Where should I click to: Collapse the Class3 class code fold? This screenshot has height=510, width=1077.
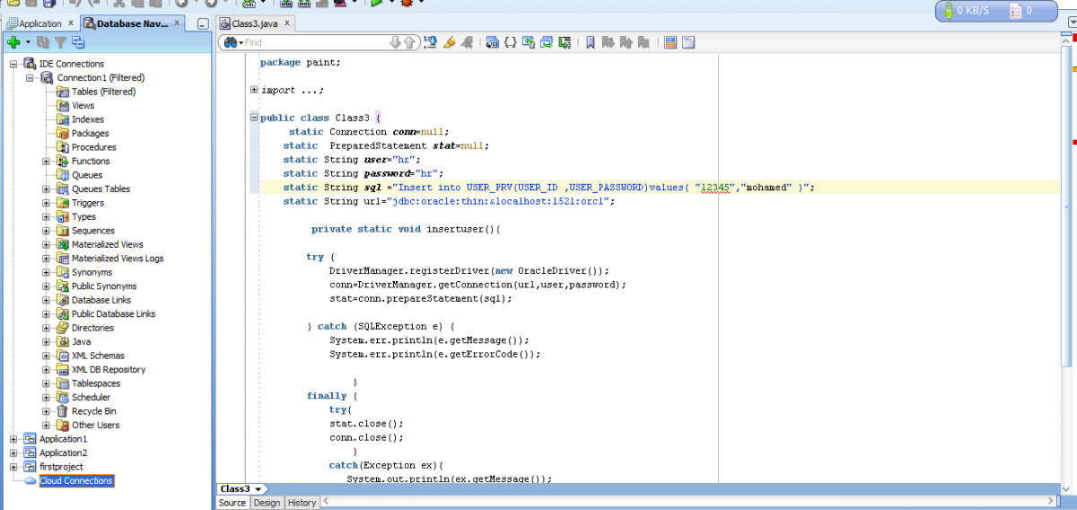coord(254,118)
